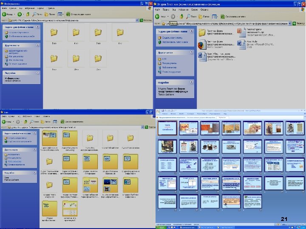
Task: Click Create new folder link in Информатика window
Action: tap(17, 33)
